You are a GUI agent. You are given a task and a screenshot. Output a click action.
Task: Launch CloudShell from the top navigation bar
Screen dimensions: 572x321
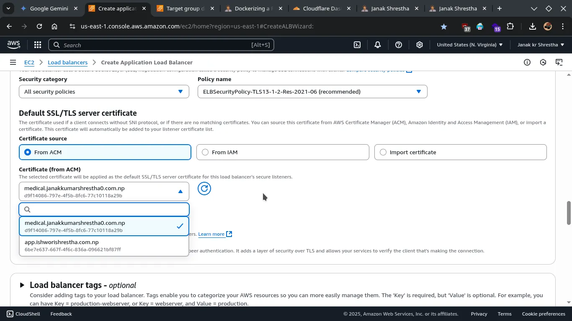pos(357,45)
